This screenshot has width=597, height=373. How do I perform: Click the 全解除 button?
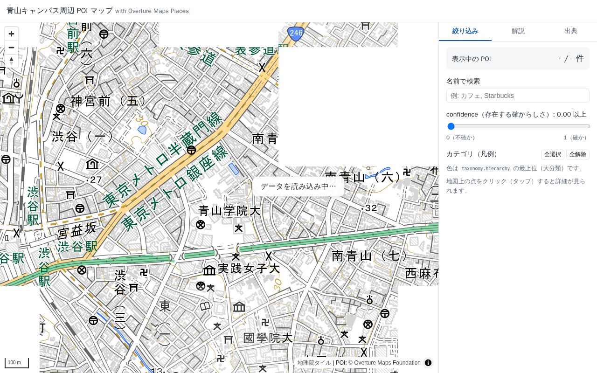pyautogui.click(x=578, y=154)
